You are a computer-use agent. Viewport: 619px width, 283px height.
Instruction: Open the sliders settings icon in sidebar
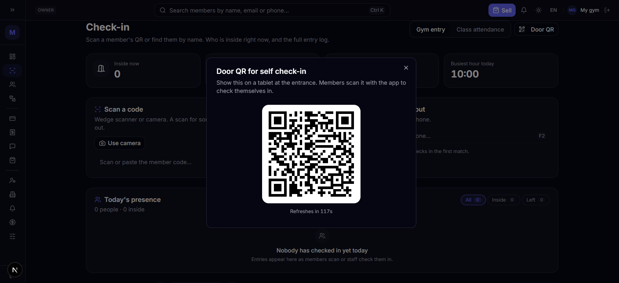pos(12,236)
